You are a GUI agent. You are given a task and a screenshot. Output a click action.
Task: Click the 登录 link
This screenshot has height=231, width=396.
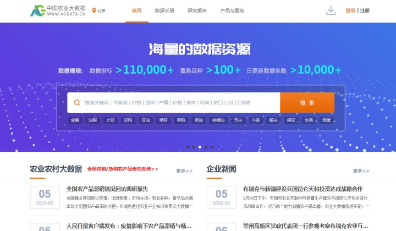pos(350,10)
